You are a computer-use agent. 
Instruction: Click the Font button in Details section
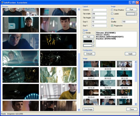(x=88, y=37)
